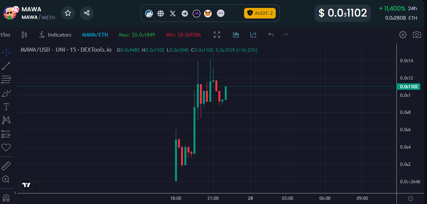Click the 0.0₅14 price axis label
The width and height of the screenshot is (427, 204).
pyautogui.click(x=407, y=60)
